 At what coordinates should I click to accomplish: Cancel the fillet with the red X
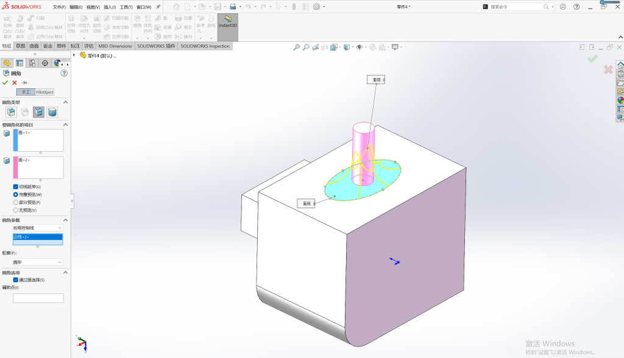pyautogui.click(x=15, y=83)
